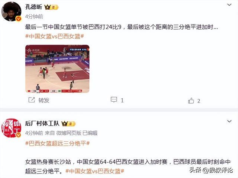Screen dimensions: 238x178
Task: Click the repost icon next to 转发
Action: [32, 100]
